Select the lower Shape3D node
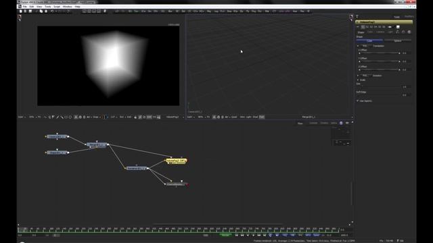The image size is (433, 243). pyautogui.click(x=57, y=153)
